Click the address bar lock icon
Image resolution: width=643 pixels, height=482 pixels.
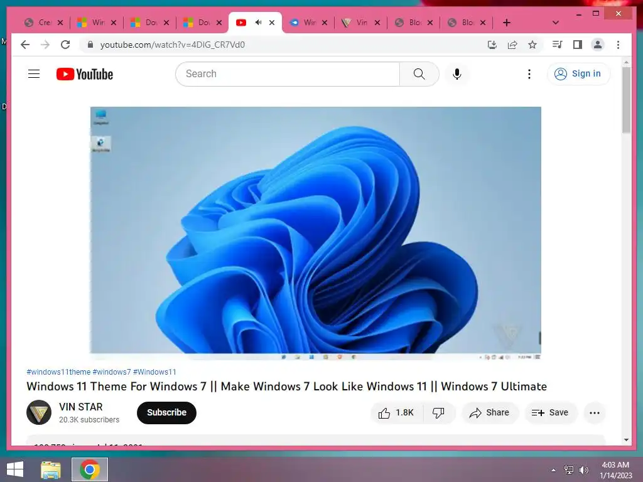click(x=90, y=45)
